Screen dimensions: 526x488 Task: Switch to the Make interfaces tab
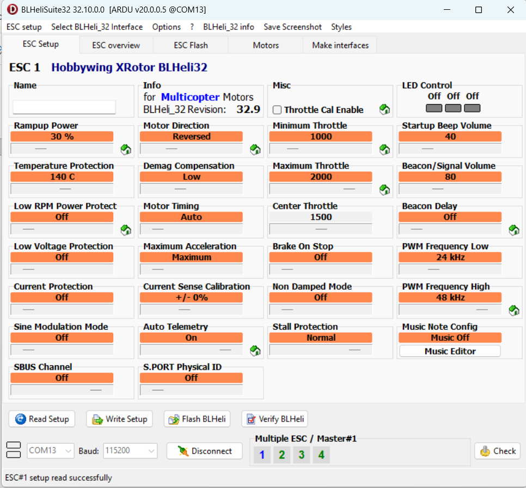pos(340,45)
